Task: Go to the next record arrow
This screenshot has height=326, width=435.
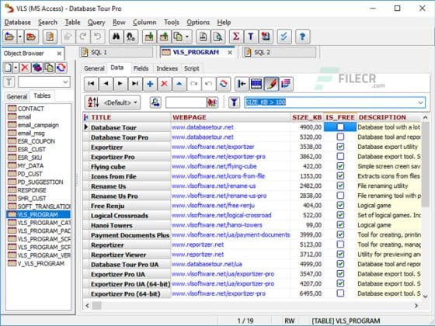Action: point(120,84)
